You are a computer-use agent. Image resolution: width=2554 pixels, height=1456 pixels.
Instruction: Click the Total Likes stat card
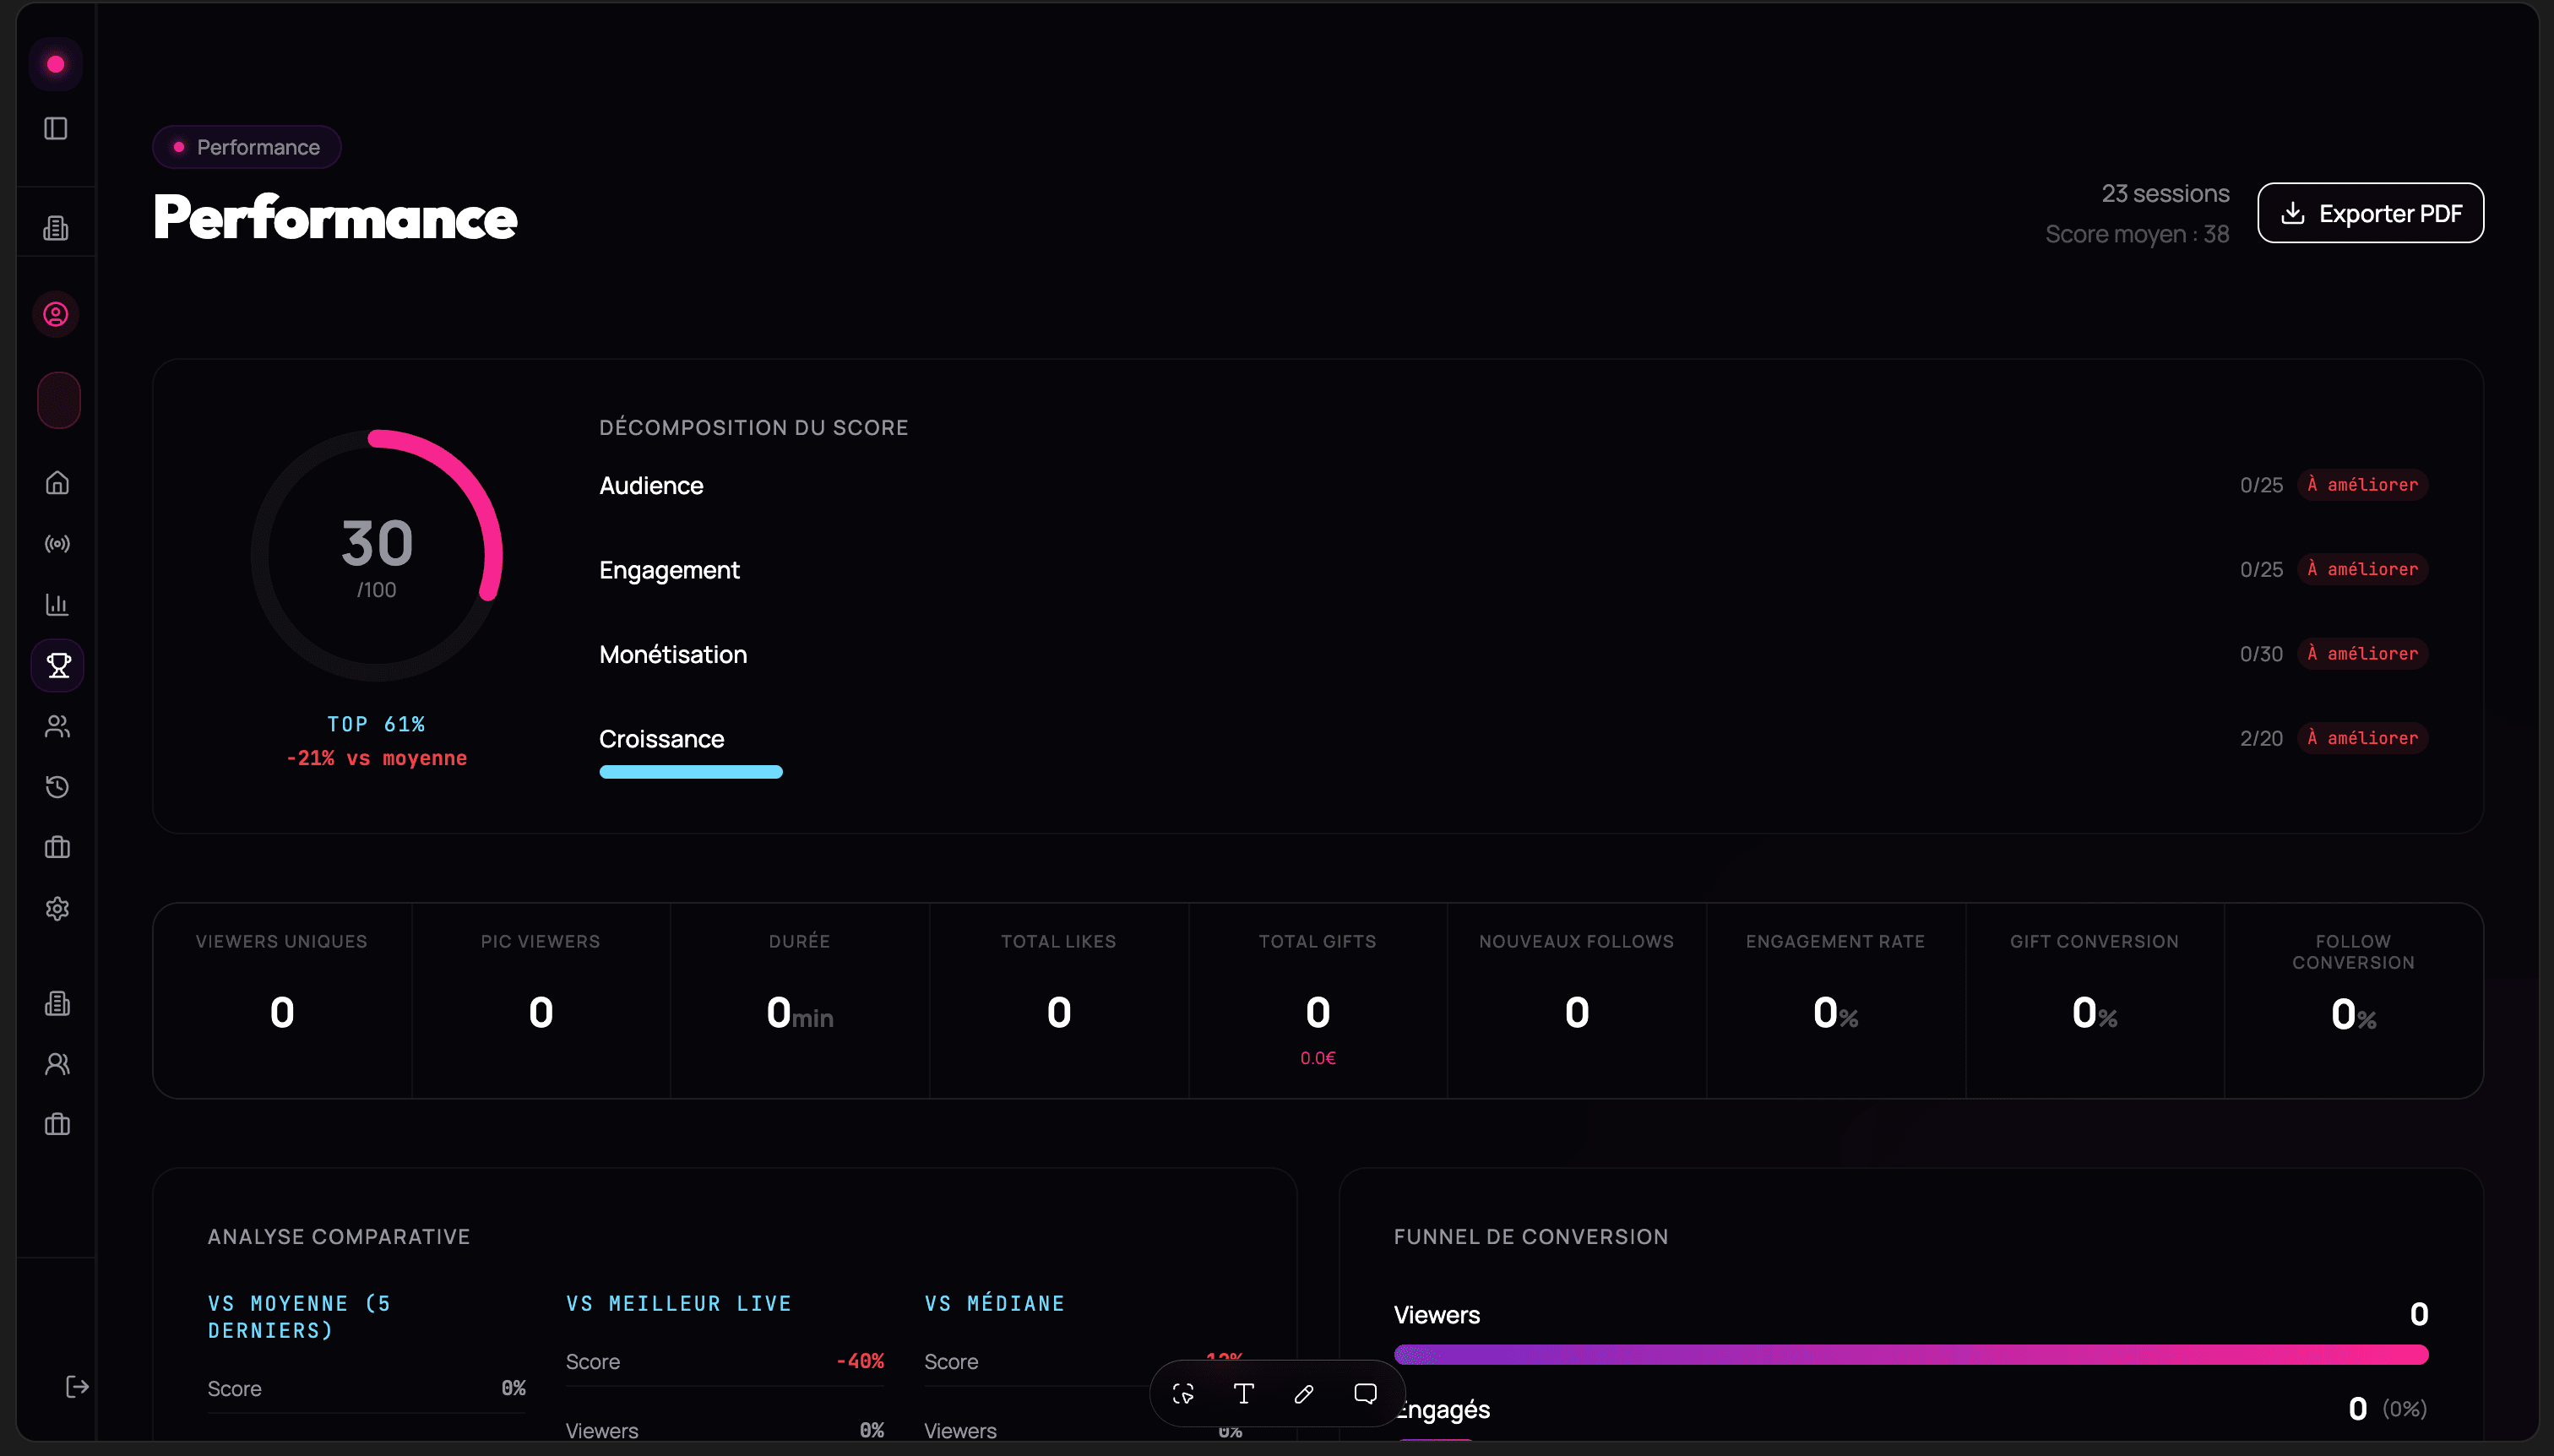coord(1059,1001)
